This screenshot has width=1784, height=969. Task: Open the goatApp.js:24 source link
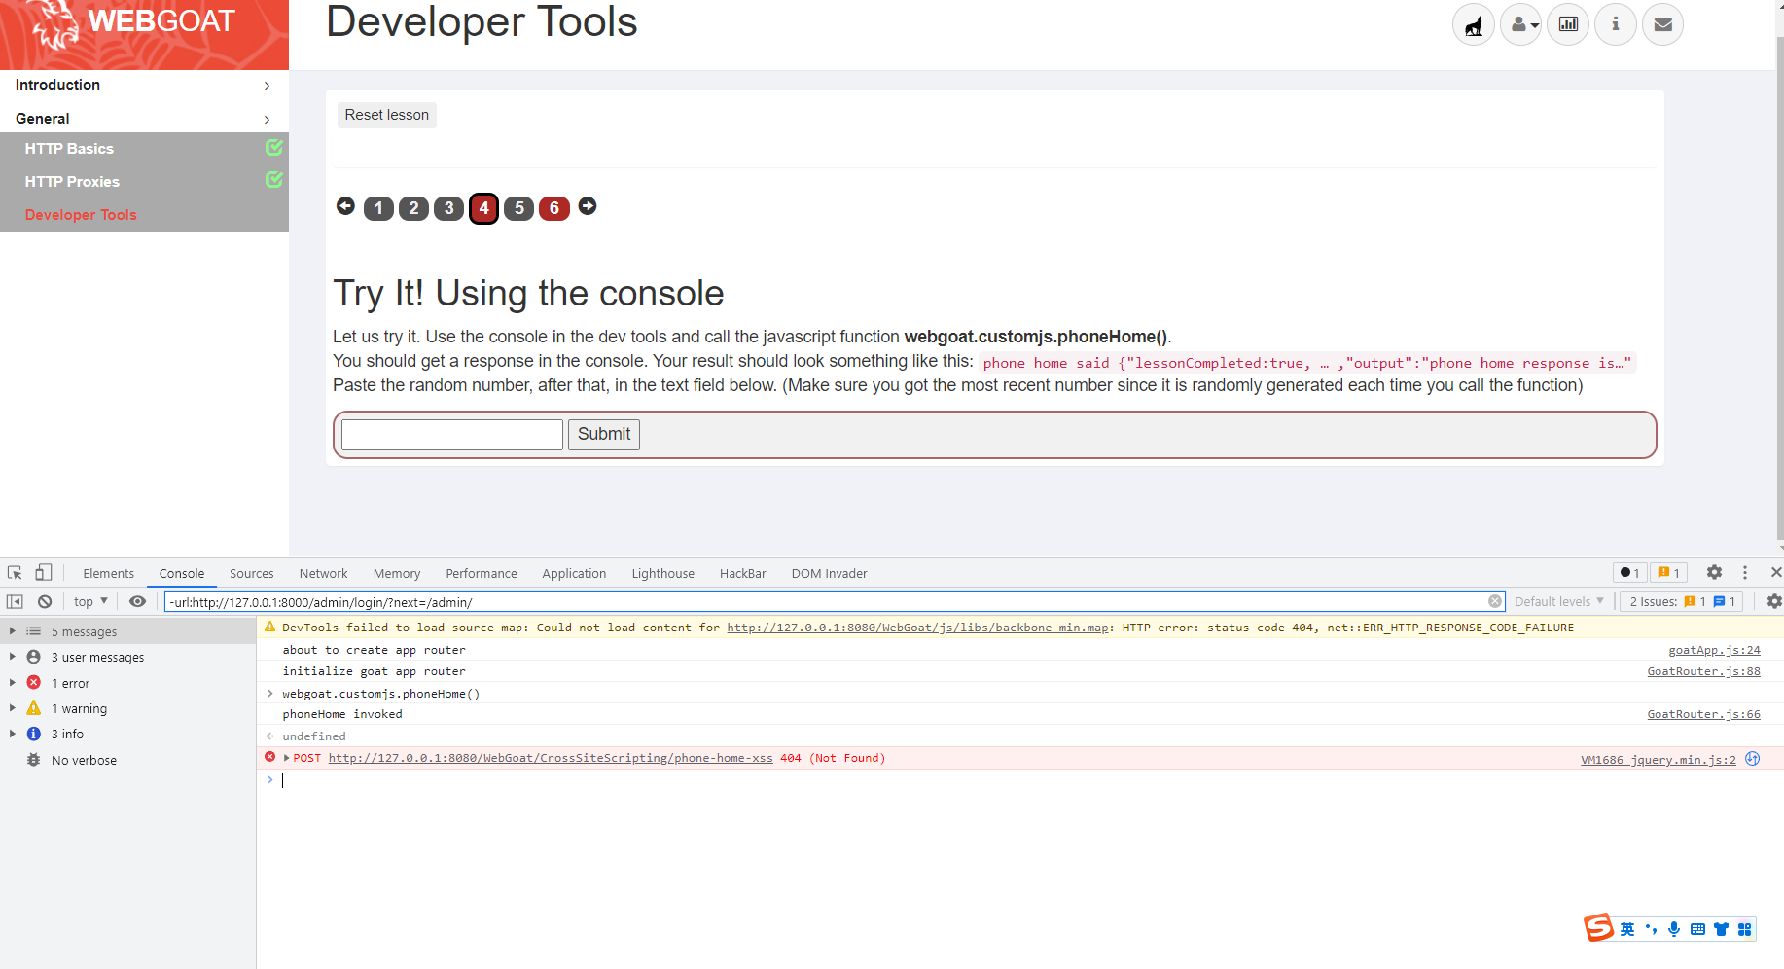[x=1714, y=650]
